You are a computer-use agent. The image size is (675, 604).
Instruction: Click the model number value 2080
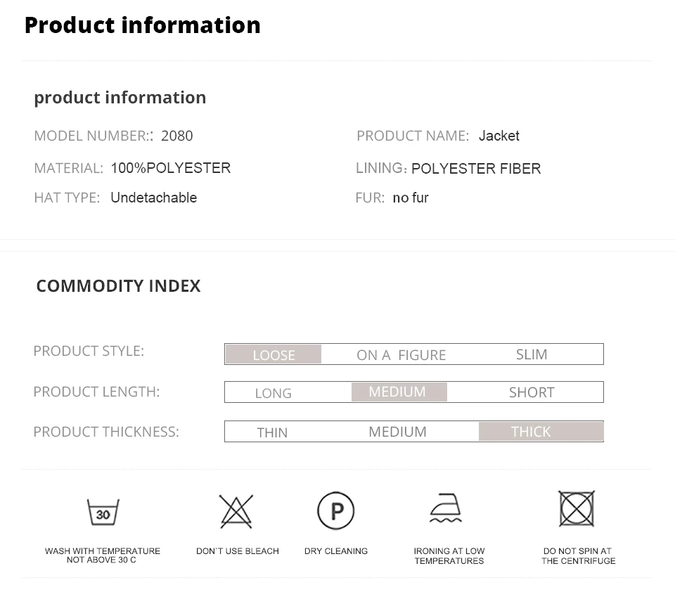(x=176, y=136)
